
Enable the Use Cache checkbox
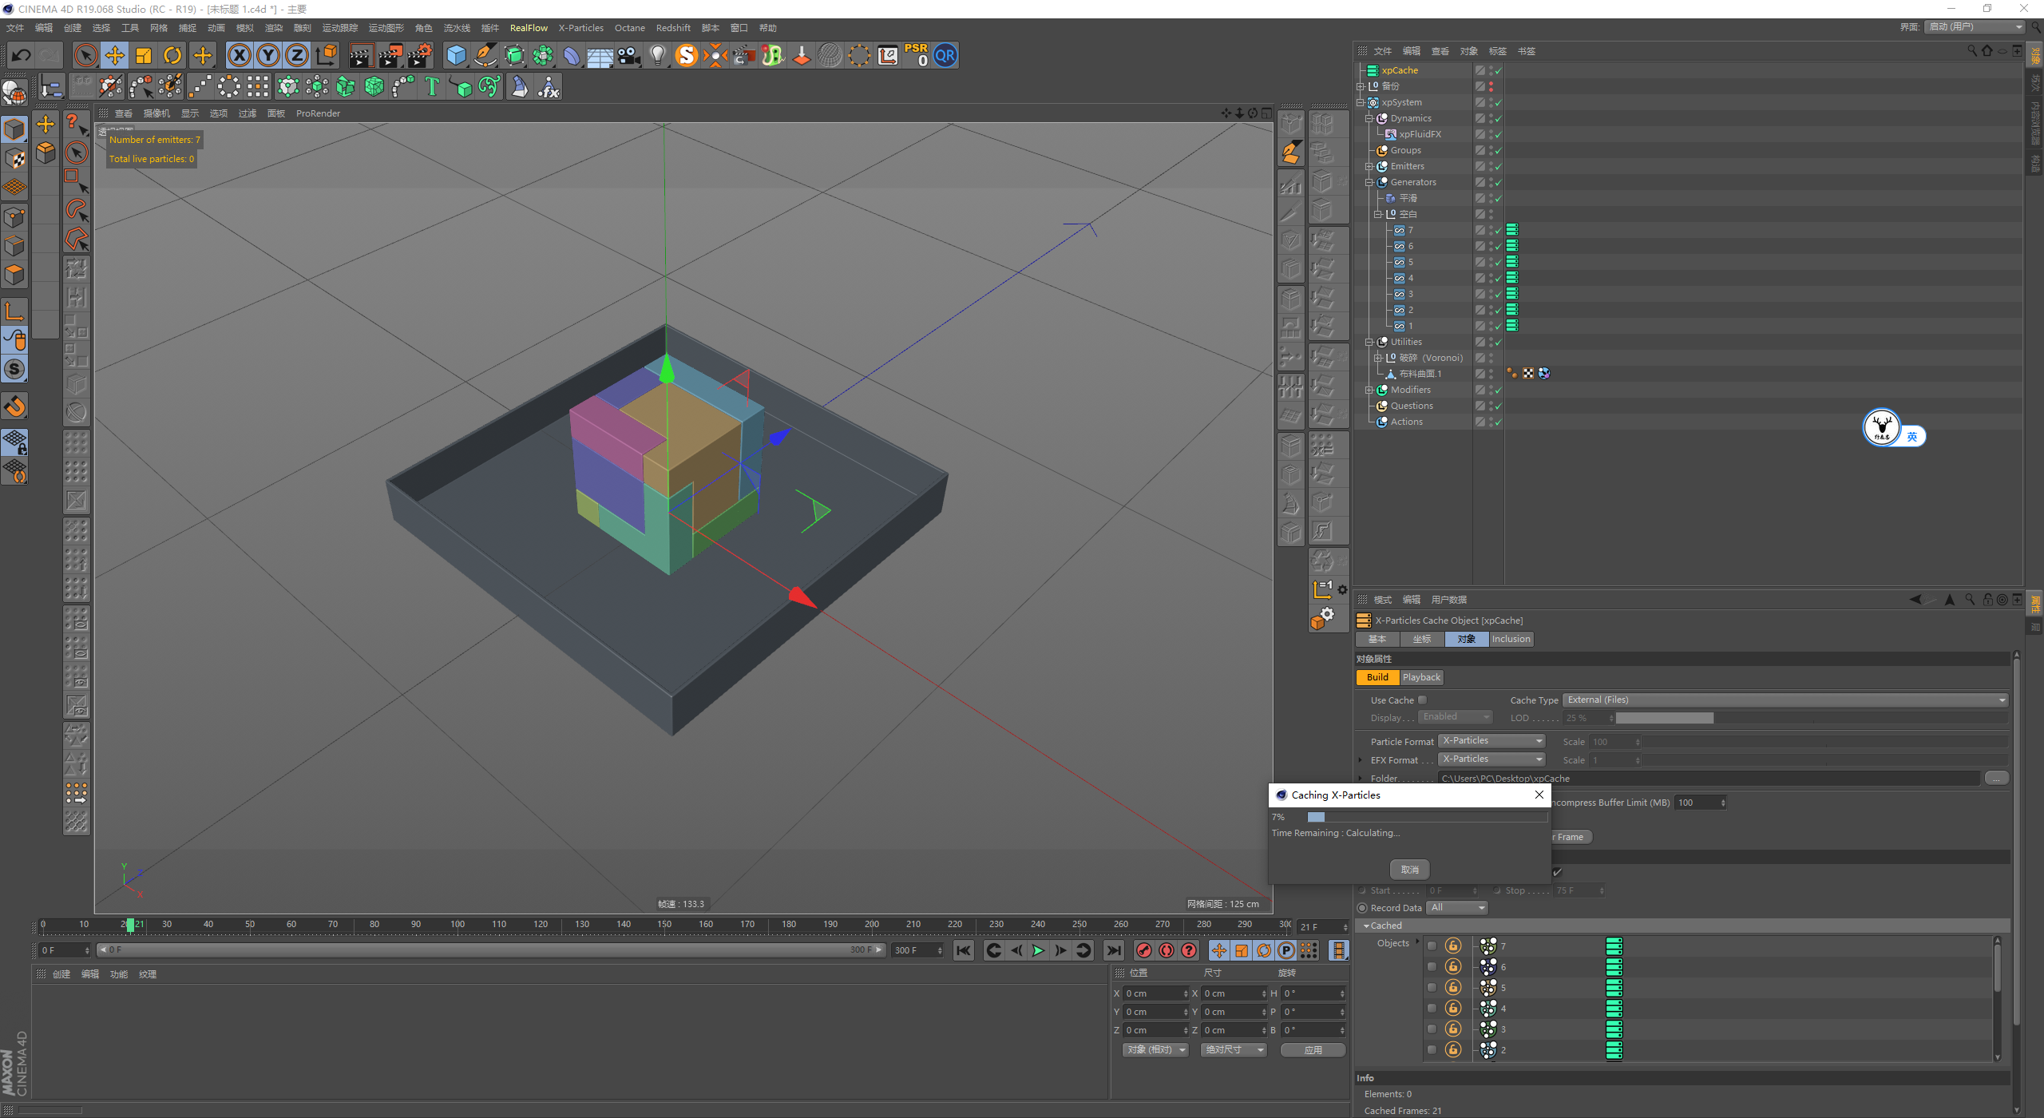point(1422,700)
